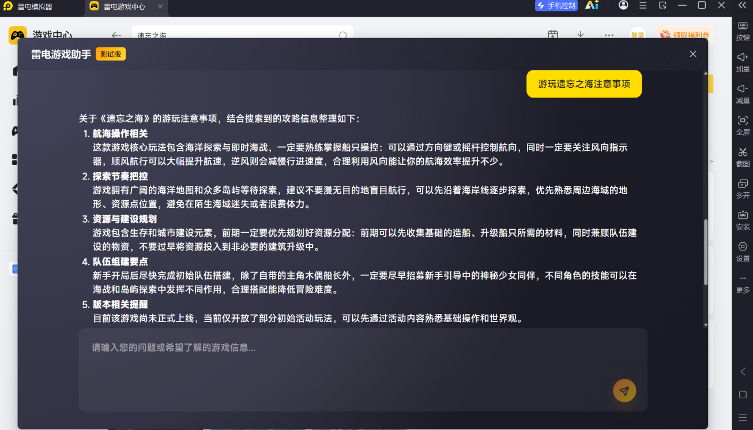Click the Android back triangle in sidebar
Viewport: 753px width, 430px height.
tap(743, 372)
